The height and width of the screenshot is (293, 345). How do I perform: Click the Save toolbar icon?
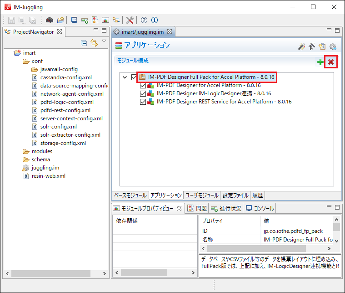[11, 20]
